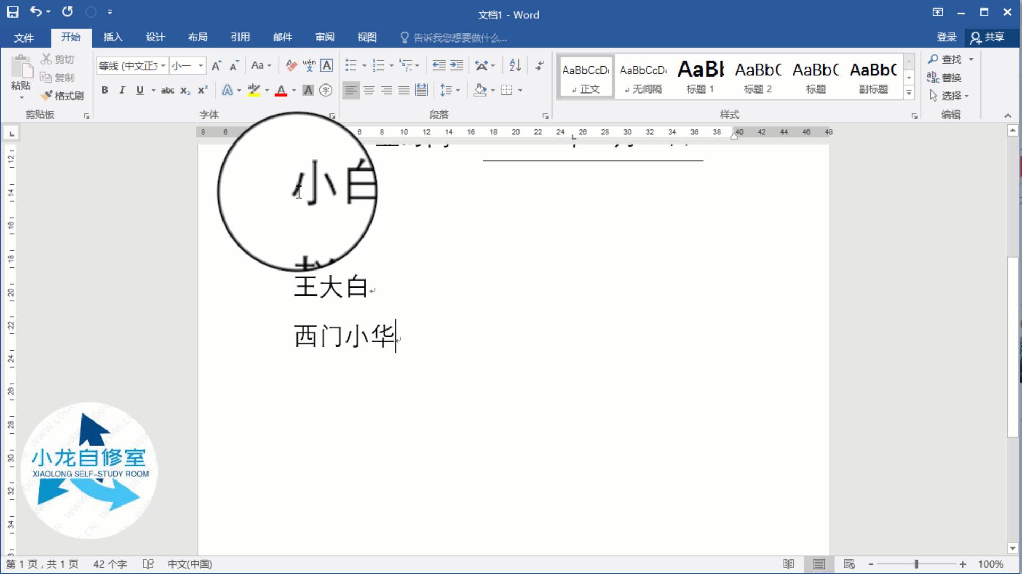1022x574 pixels.
Task: Expand the font color dropdown arrow
Action: coord(293,91)
